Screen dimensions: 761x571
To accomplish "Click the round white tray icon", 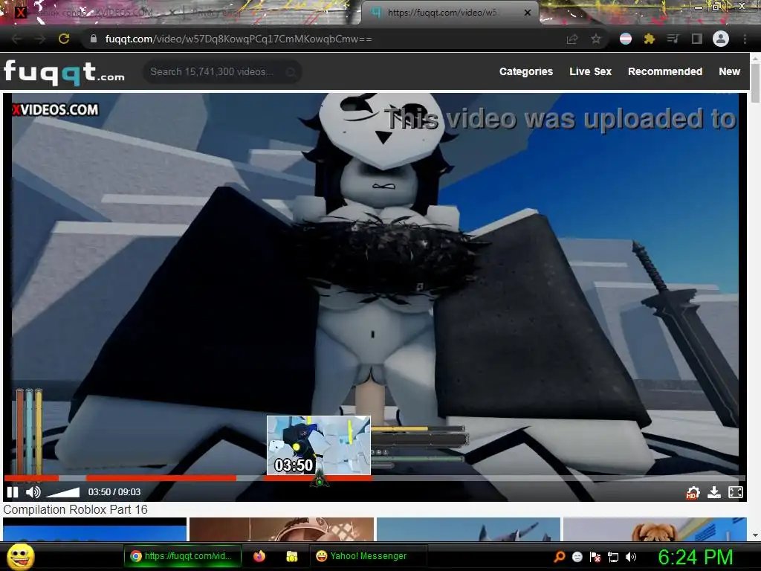I will click(x=577, y=557).
